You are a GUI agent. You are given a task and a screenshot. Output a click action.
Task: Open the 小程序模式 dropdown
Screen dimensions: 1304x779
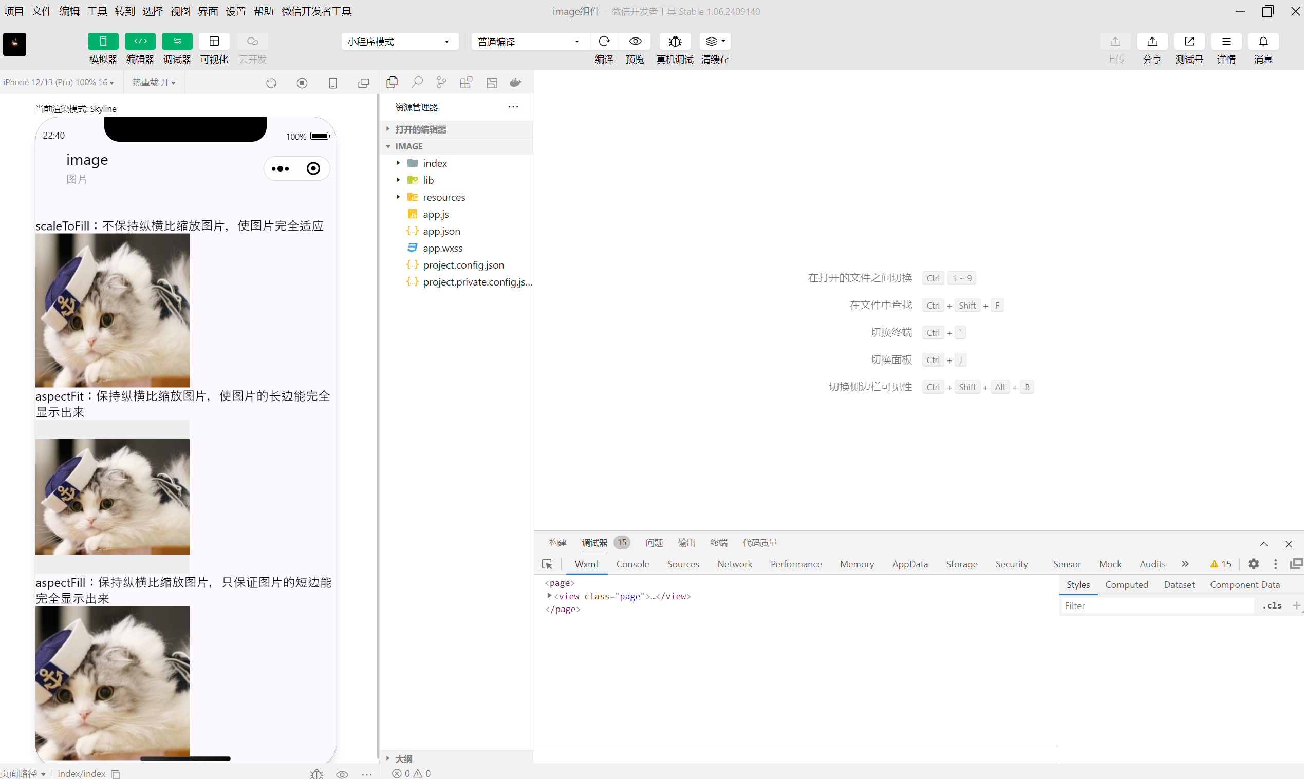(399, 42)
